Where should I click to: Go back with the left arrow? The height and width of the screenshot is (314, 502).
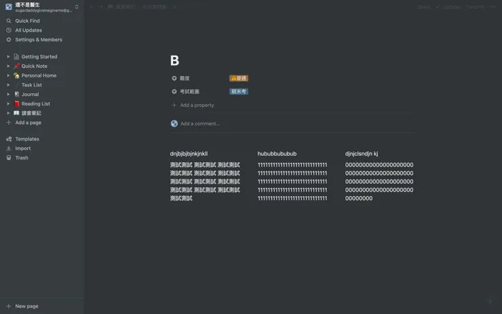(x=92, y=7)
